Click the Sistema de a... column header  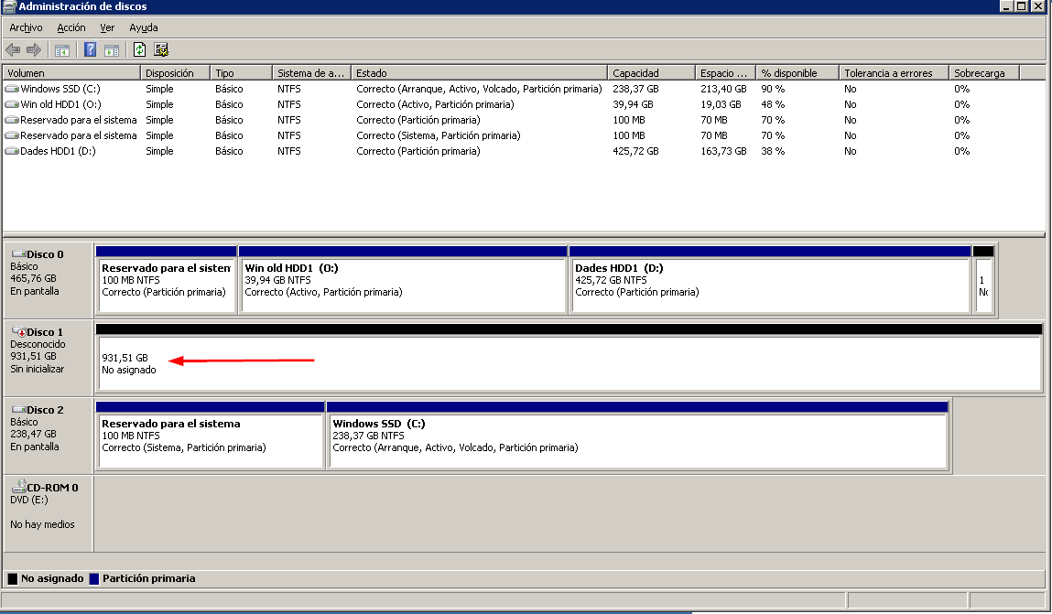click(312, 73)
